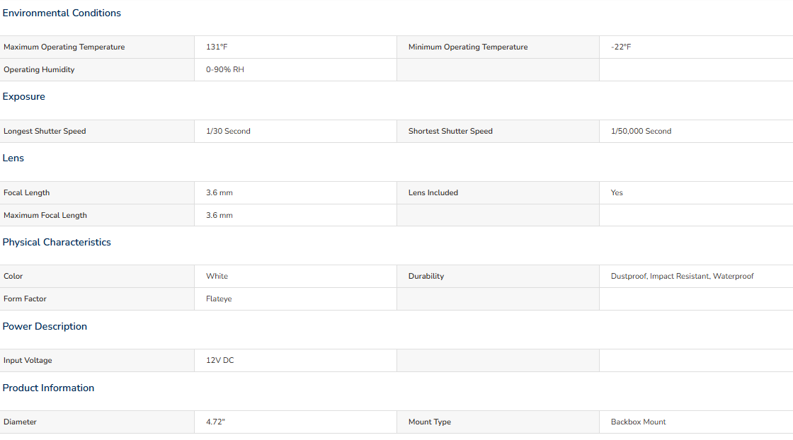Click the Power Description section heading
793x440 pixels.
(x=45, y=326)
